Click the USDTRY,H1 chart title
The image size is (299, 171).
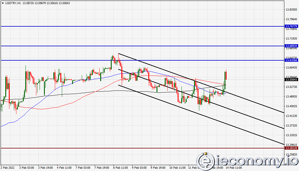coord(13,3)
